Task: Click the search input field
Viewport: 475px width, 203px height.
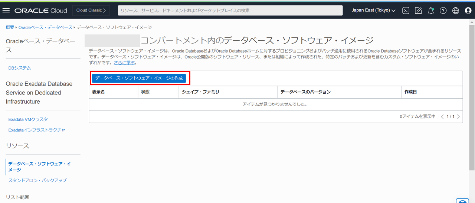Action: (230, 10)
